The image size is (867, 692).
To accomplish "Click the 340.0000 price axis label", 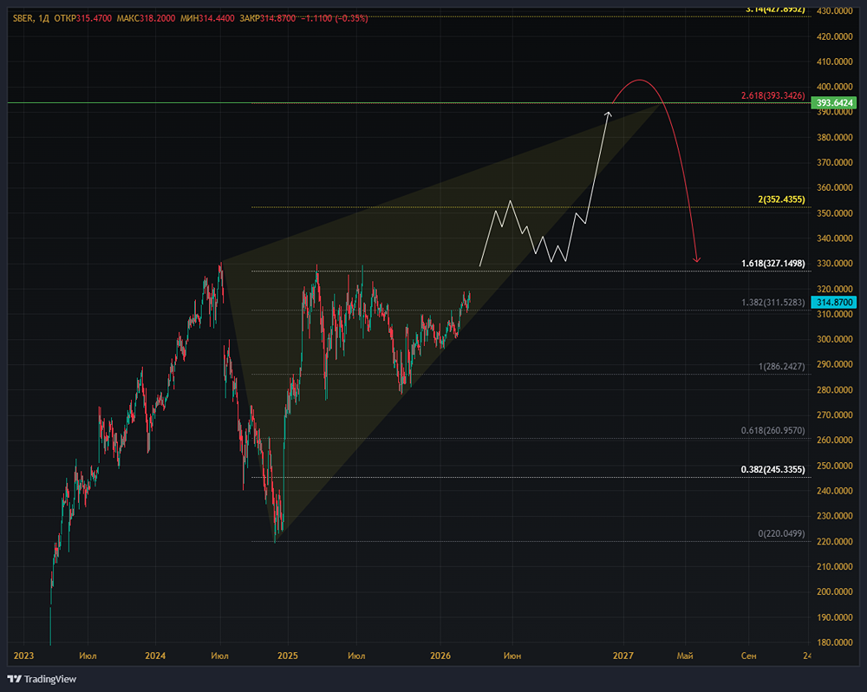I will coord(834,238).
